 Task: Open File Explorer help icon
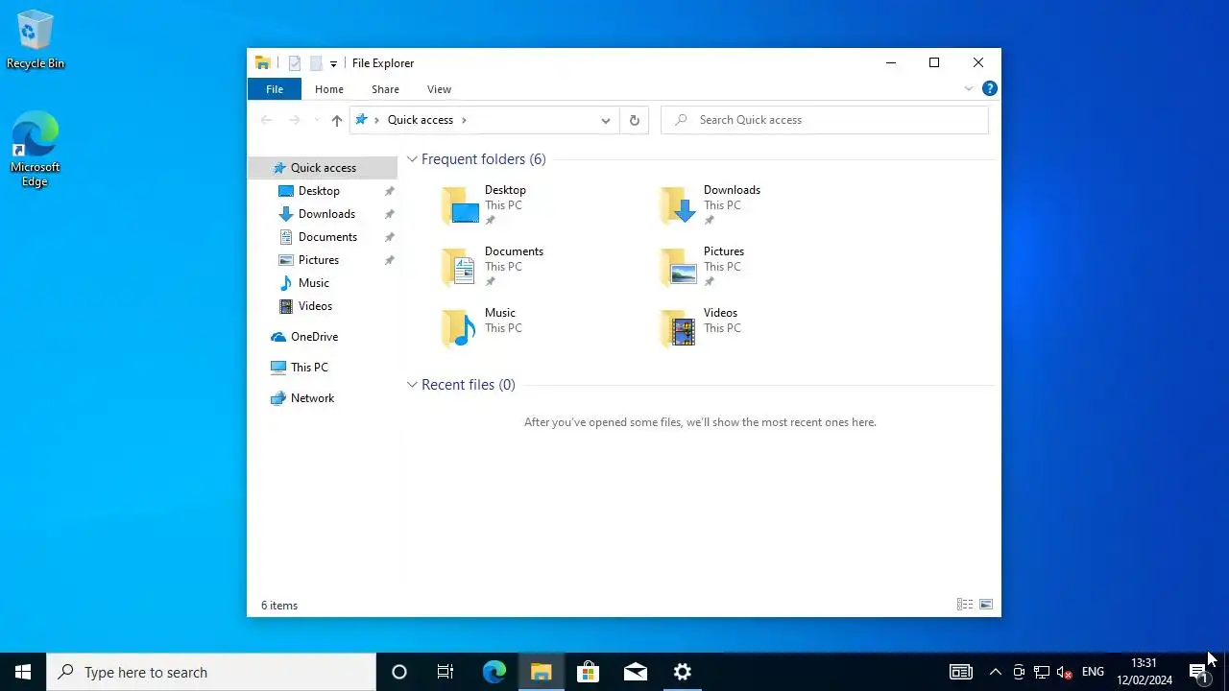point(989,88)
